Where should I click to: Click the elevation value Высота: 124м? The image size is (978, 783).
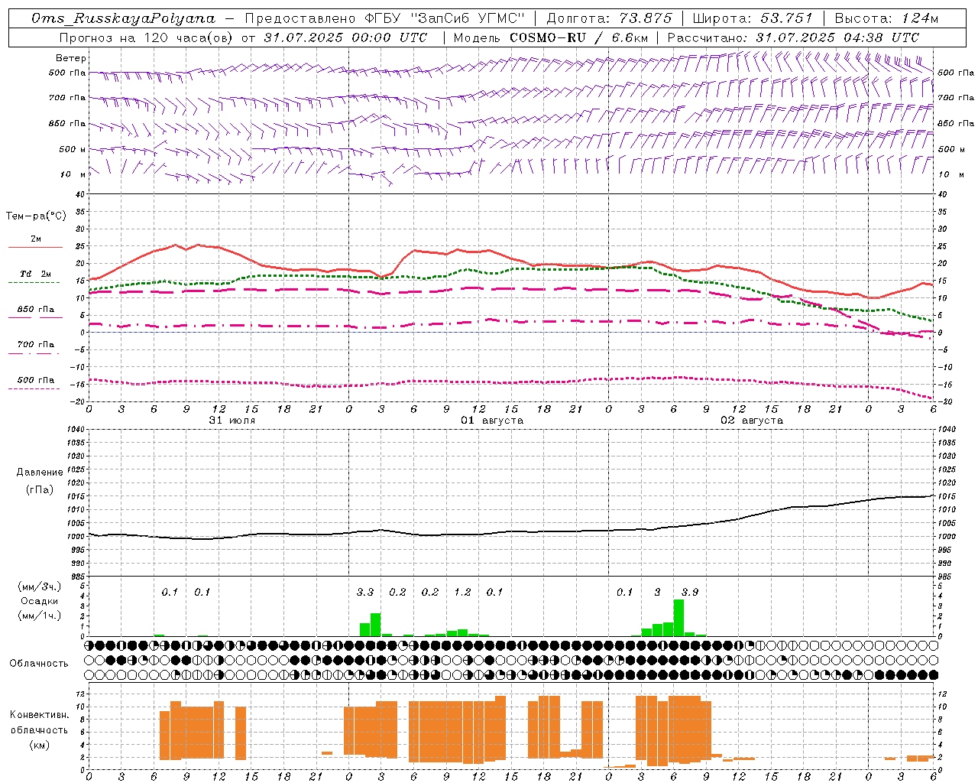click(886, 18)
